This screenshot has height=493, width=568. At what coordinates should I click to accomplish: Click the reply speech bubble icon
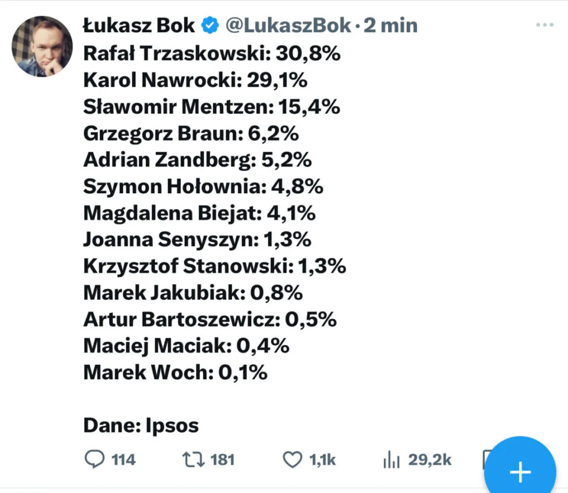pos(94,459)
